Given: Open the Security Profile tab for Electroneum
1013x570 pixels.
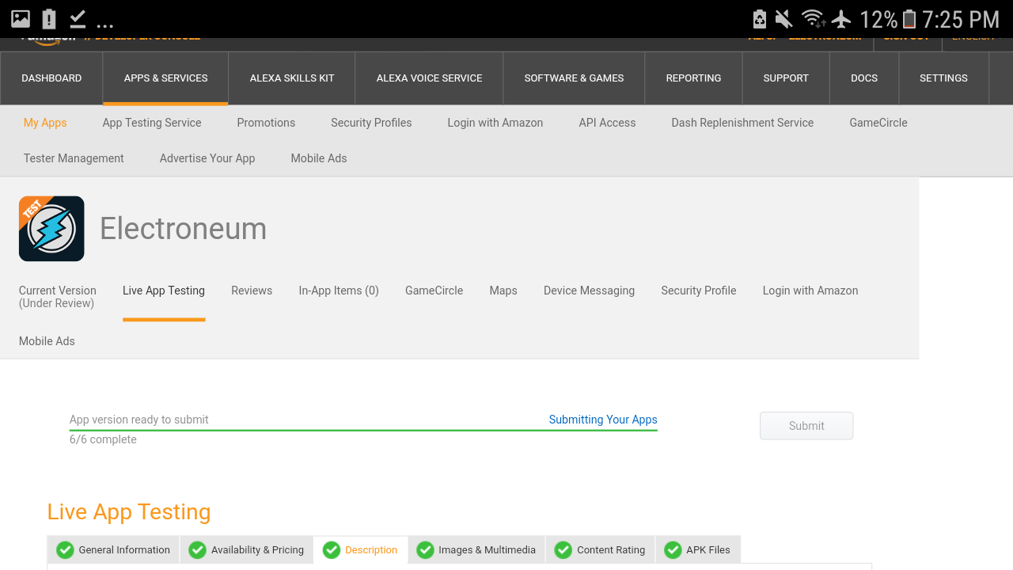Looking at the screenshot, I should (699, 291).
